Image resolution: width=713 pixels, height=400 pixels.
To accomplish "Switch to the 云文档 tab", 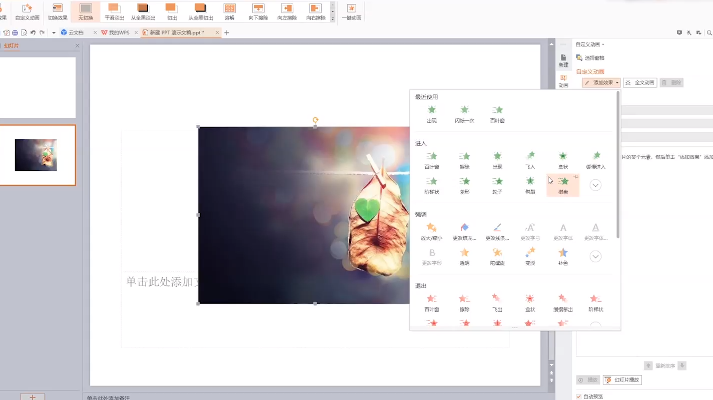I will click(76, 32).
